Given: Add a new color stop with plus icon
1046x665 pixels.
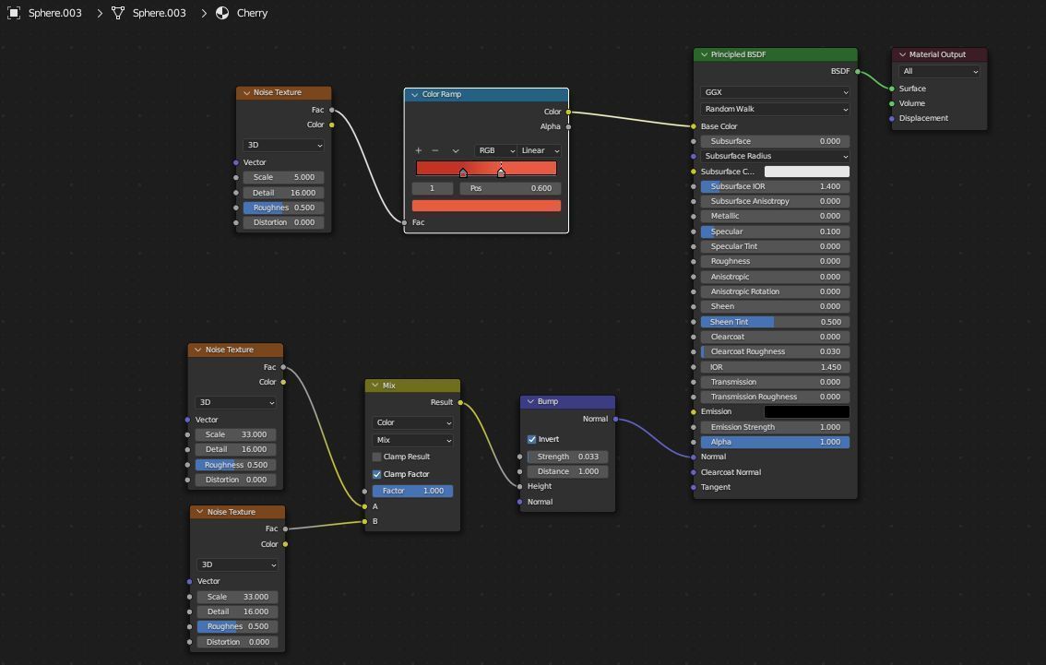Looking at the screenshot, I should click(x=418, y=150).
